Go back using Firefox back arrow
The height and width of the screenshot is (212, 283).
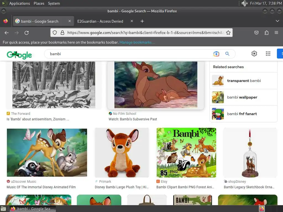pyautogui.click(x=7, y=33)
